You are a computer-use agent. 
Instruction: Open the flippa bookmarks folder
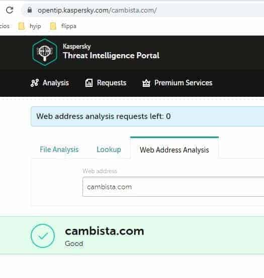point(63,26)
